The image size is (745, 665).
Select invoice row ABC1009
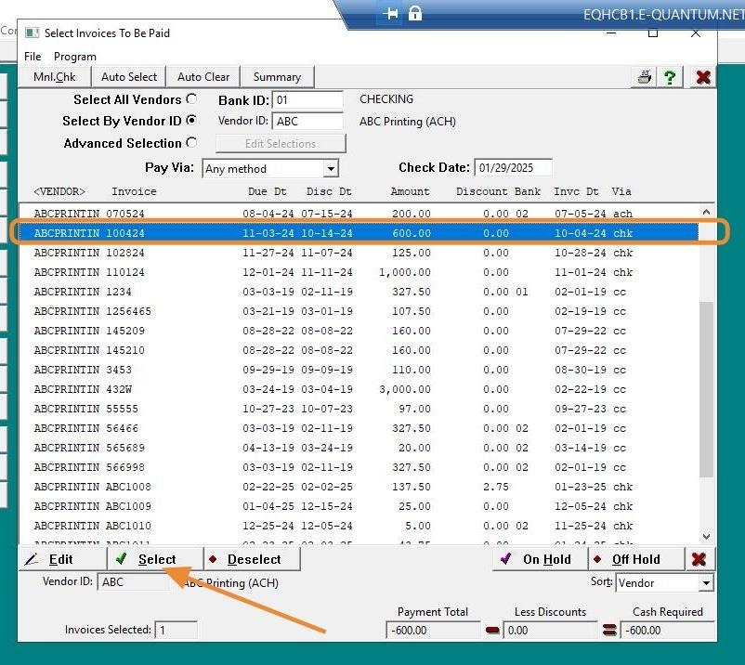(x=359, y=506)
